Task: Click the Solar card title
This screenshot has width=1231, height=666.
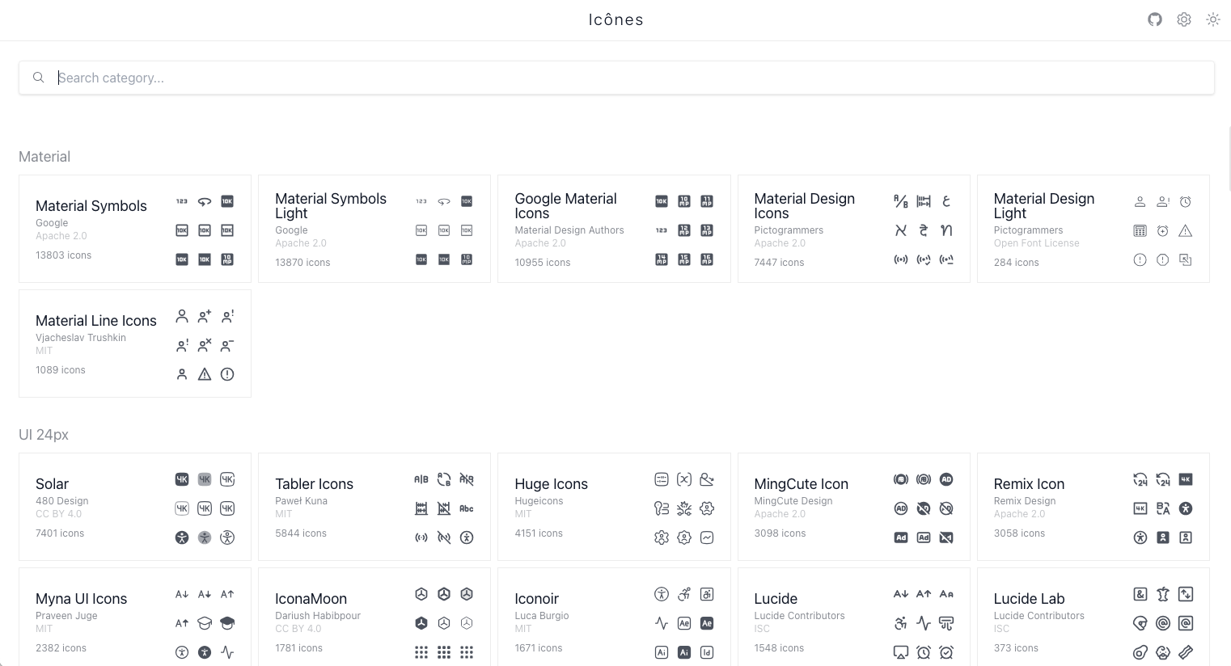Action: point(52,484)
